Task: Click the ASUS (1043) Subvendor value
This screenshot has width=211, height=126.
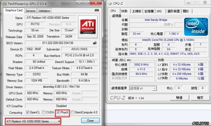Action: click(x=79, y=49)
